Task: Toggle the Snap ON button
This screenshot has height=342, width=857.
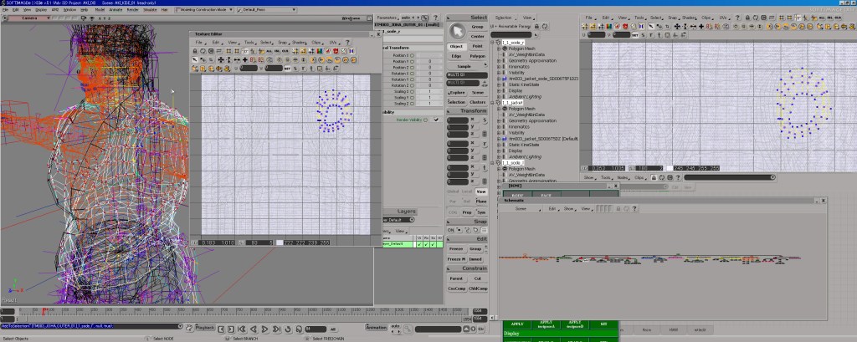Action: 449,229
